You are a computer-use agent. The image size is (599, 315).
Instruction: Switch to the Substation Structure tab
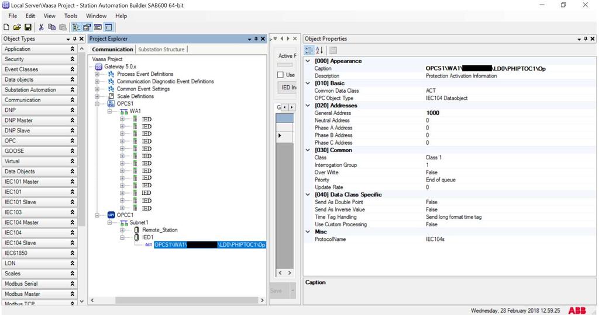click(x=161, y=50)
